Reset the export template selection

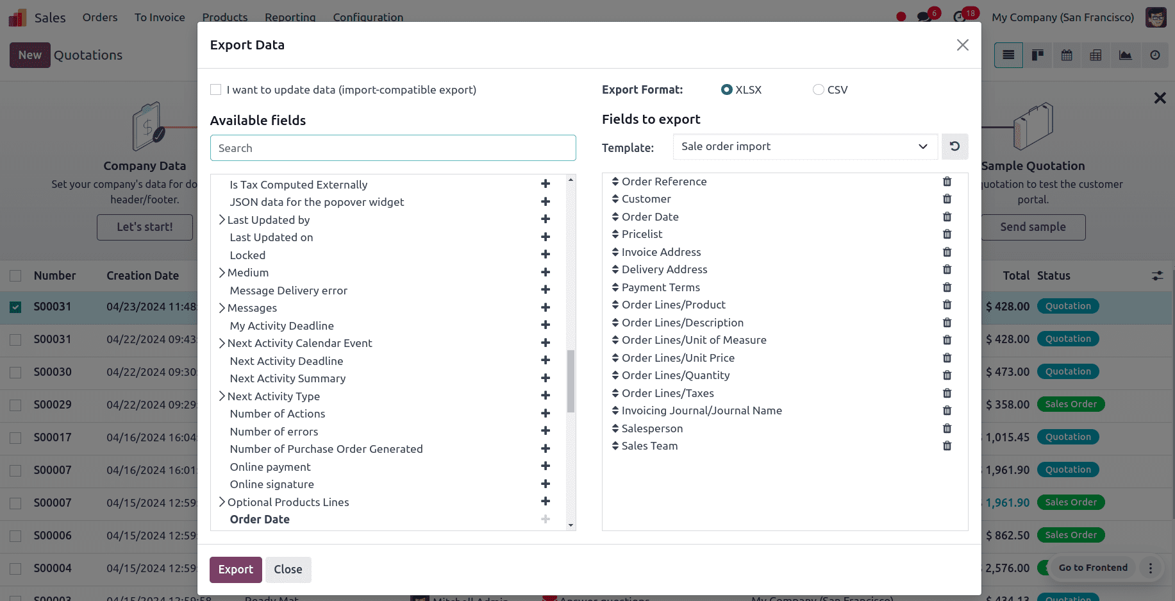click(954, 146)
